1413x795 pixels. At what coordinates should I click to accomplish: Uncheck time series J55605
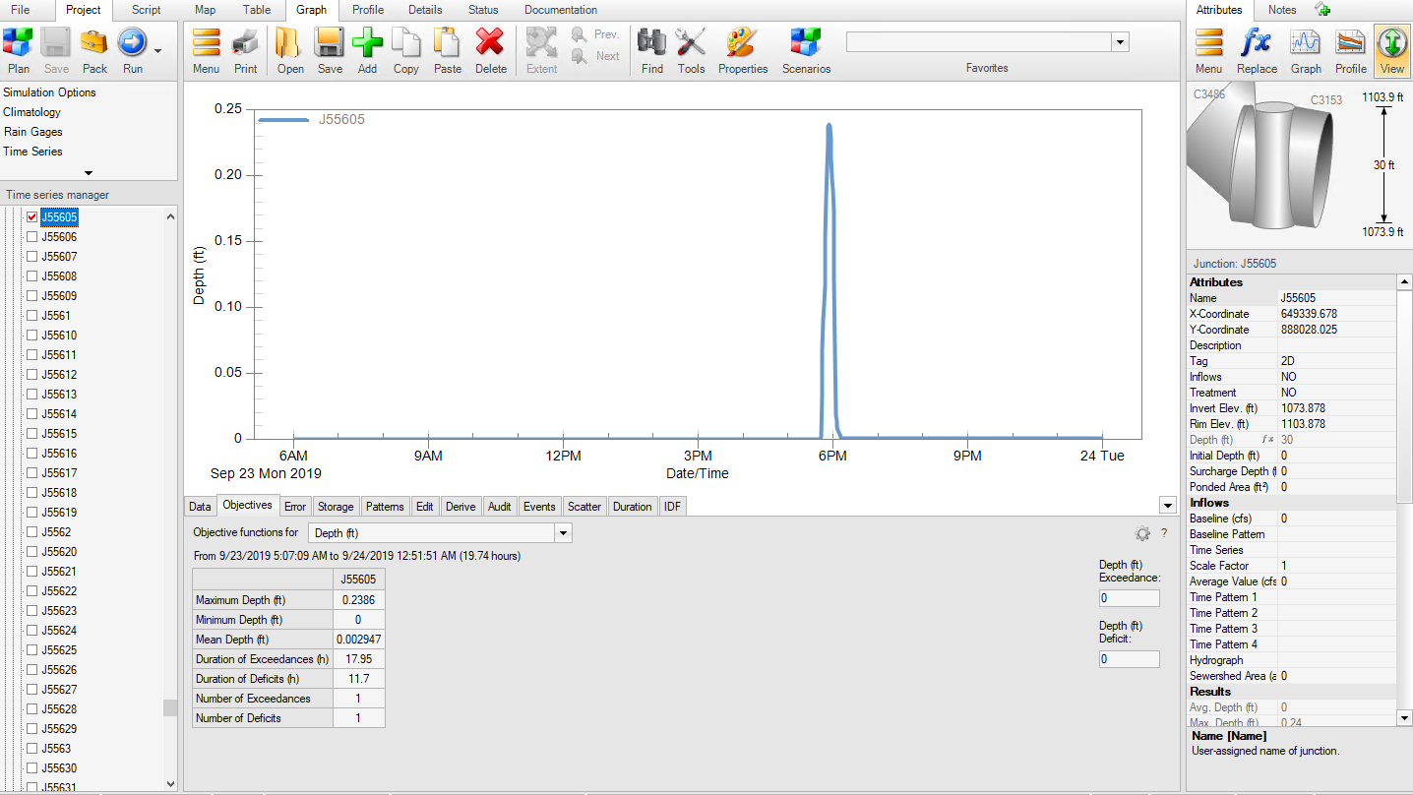coord(33,216)
